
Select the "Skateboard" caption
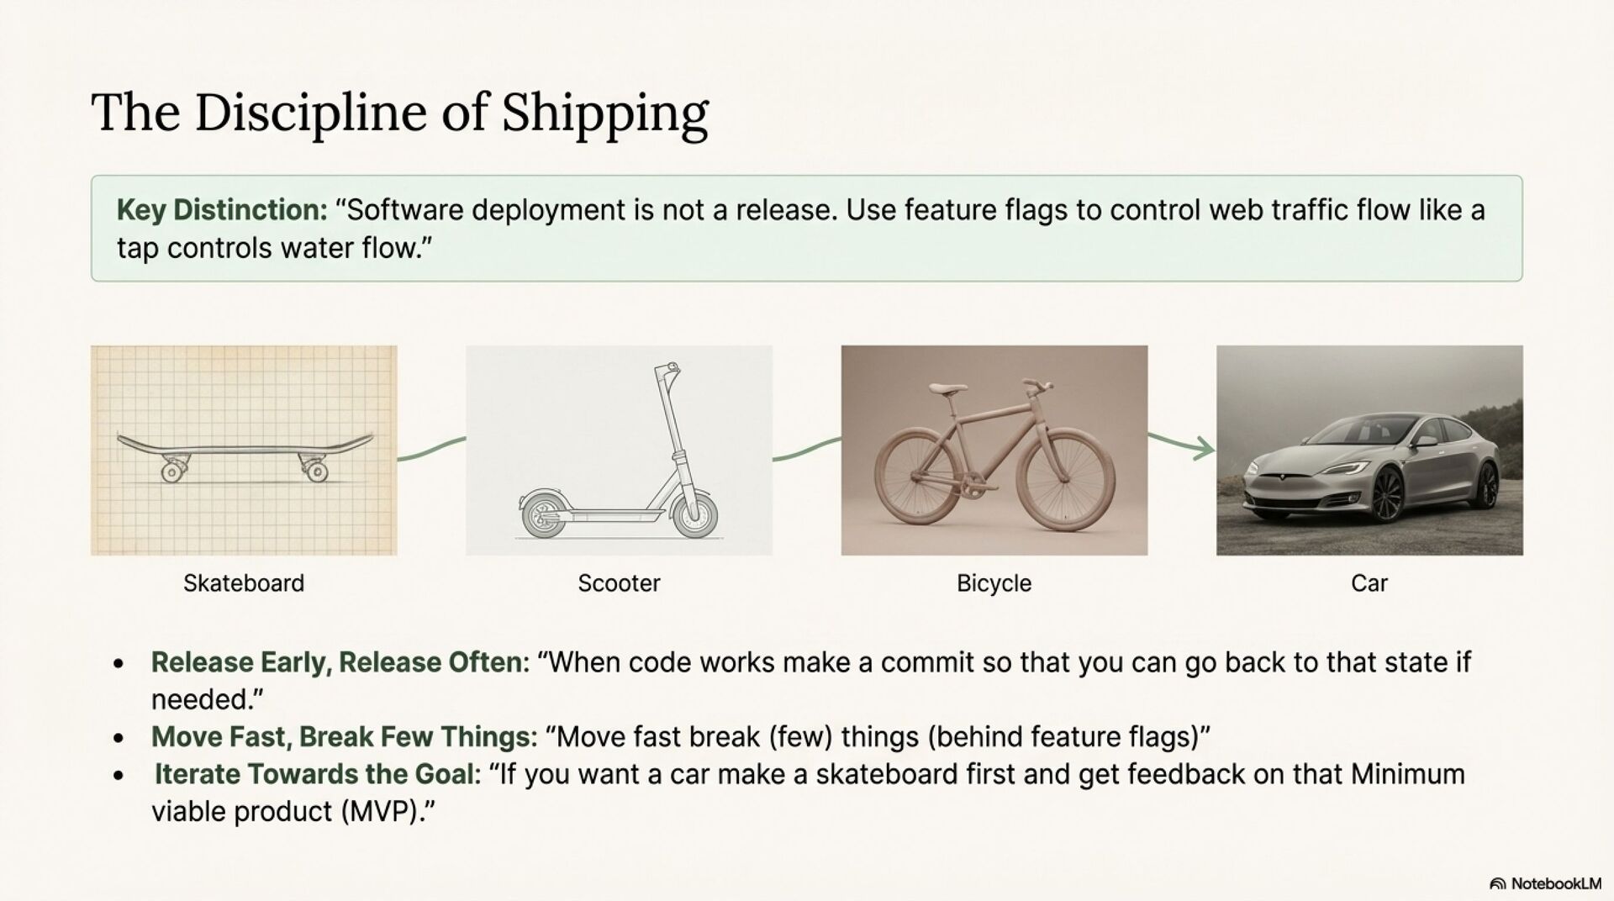coord(244,583)
